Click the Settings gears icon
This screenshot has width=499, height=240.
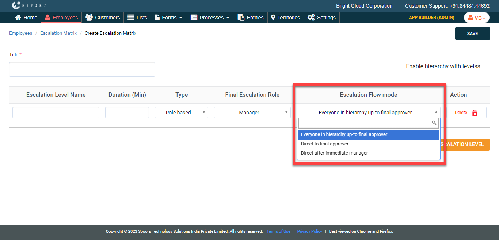tap(311, 18)
